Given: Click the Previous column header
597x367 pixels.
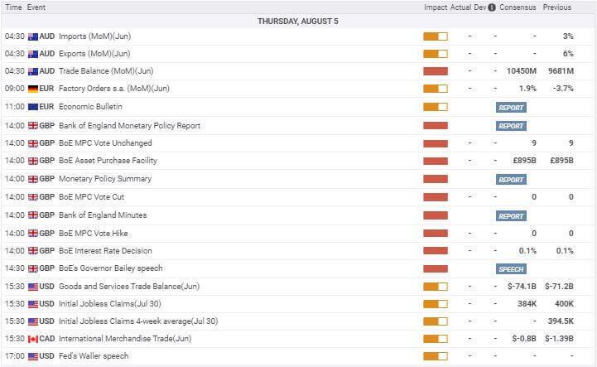Looking at the screenshot, I should 556,7.
